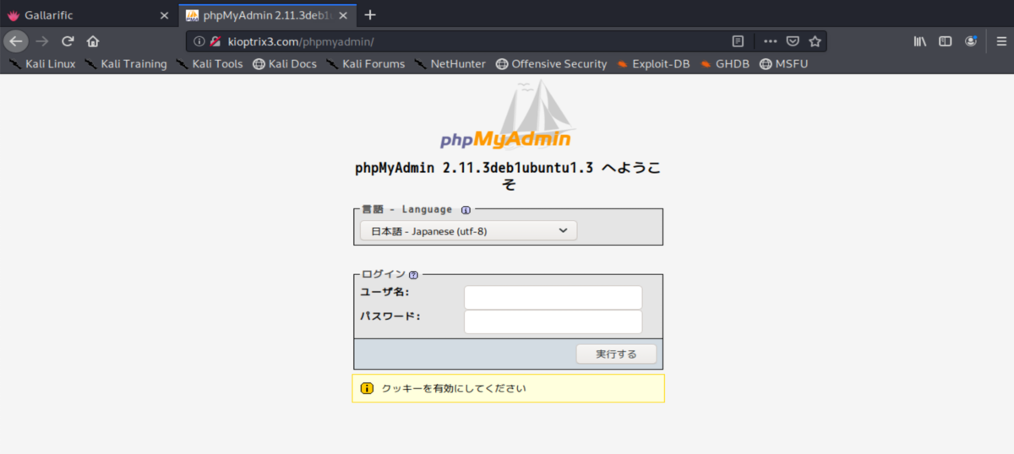
Task: Bookmark this page with the star
Action: pyautogui.click(x=815, y=41)
